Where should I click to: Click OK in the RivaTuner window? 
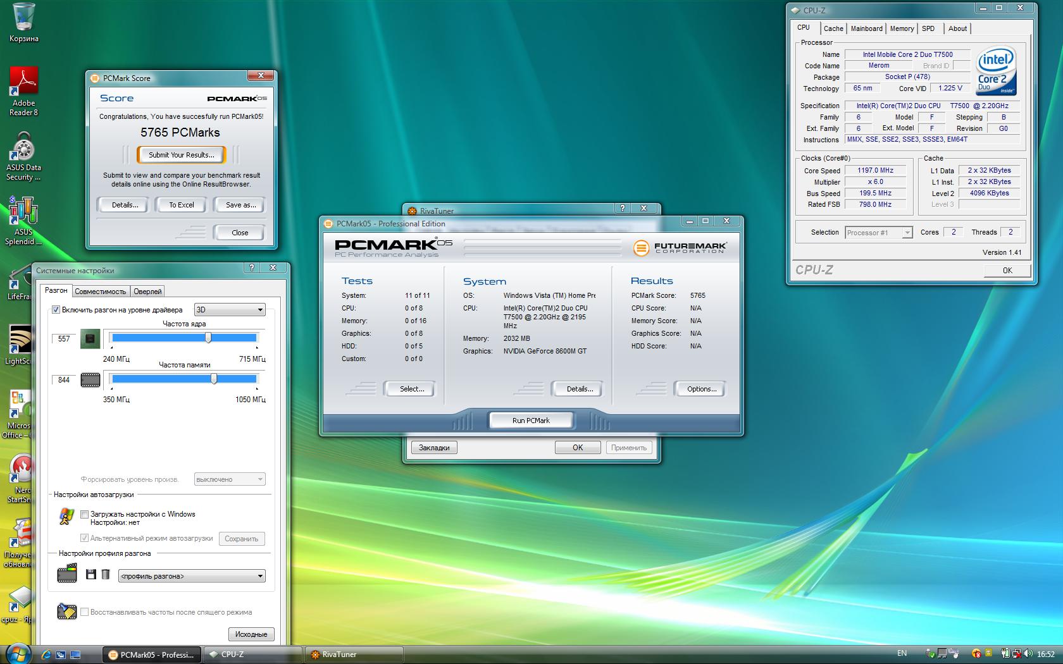click(578, 448)
